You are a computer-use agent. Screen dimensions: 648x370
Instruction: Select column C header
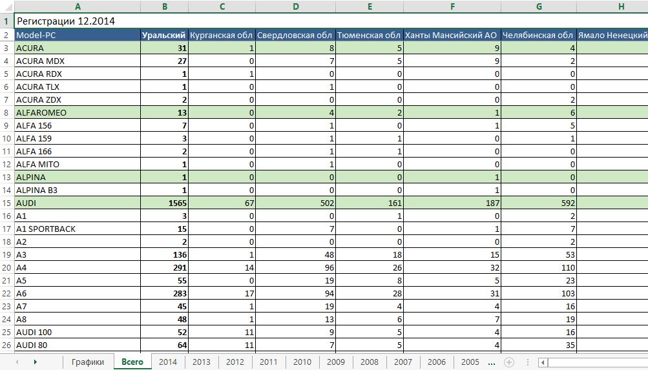pyautogui.click(x=222, y=6)
